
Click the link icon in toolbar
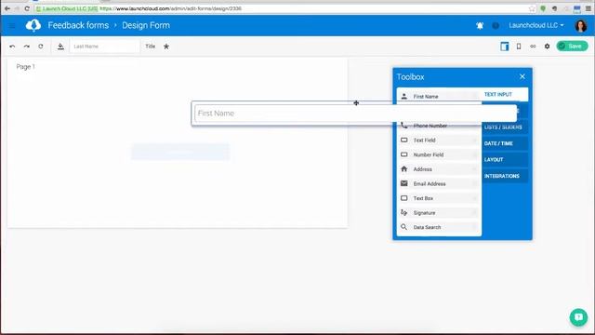point(533,47)
